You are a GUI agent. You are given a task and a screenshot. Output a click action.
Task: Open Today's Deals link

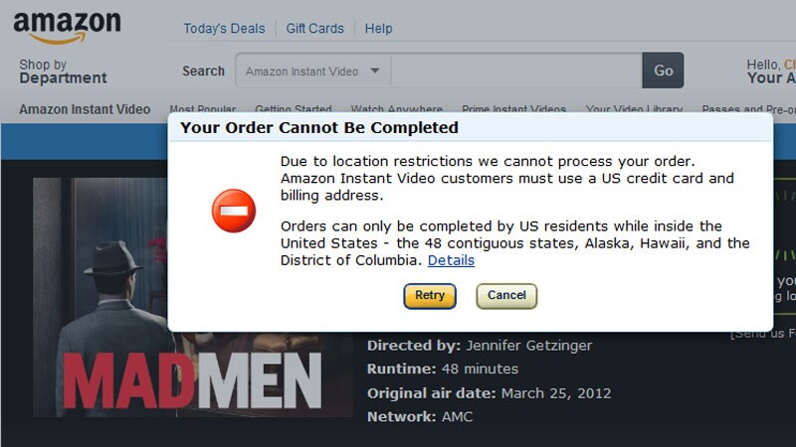click(x=224, y=29)
